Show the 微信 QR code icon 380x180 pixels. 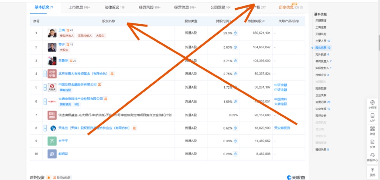pyautogui.click(x=372, y=129)
